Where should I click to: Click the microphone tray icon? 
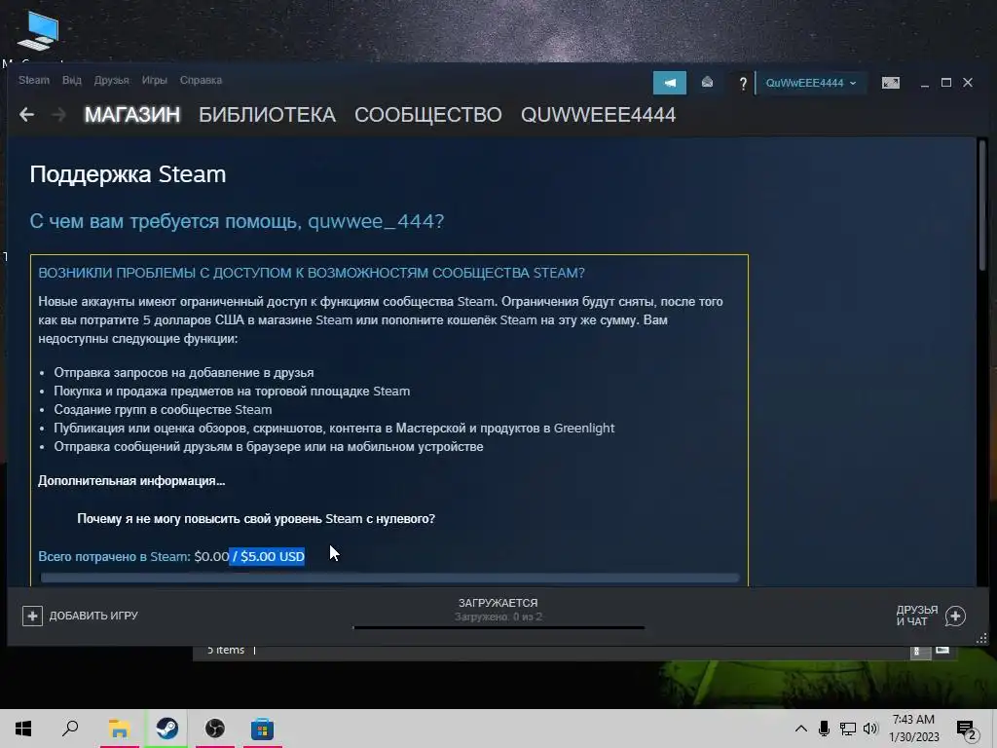(x=824, y=729)
